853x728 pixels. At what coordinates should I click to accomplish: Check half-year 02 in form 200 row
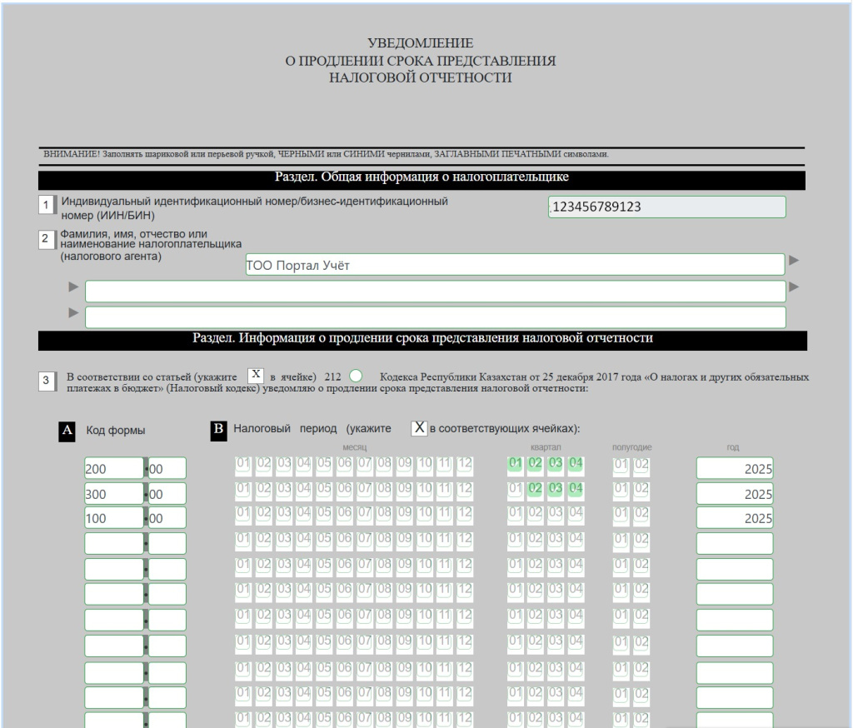[x=641, y=464]
